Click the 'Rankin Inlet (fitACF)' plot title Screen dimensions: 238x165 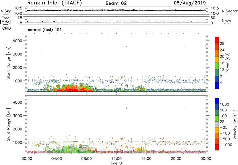pyautogui.click(x=54, y=3)
